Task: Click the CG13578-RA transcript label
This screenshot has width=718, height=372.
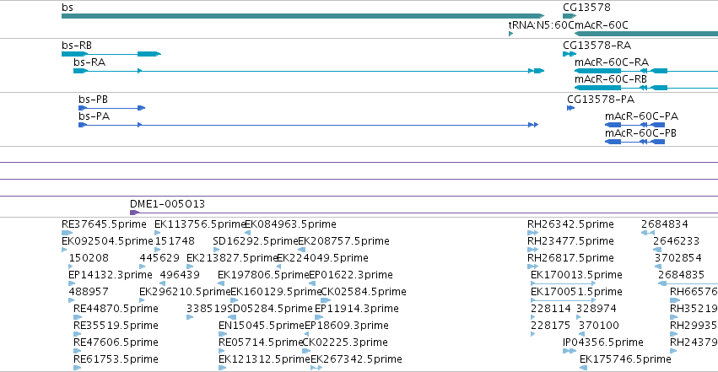Action: click(597, 46)
